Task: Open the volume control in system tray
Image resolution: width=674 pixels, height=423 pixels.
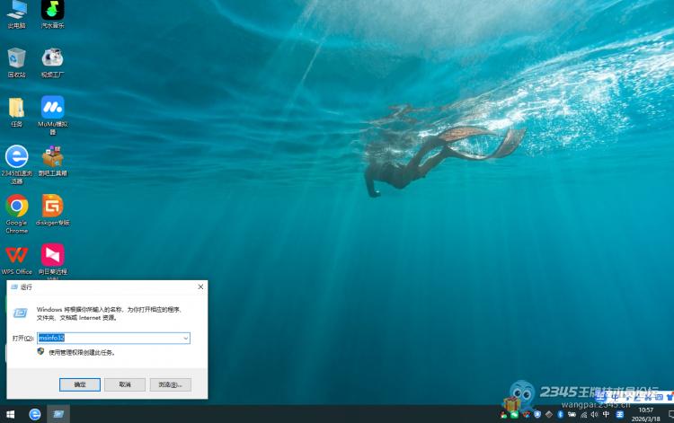Action: [595, 414]
